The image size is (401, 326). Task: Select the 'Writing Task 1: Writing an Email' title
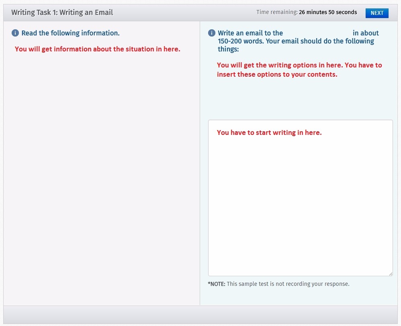(62, 12)
